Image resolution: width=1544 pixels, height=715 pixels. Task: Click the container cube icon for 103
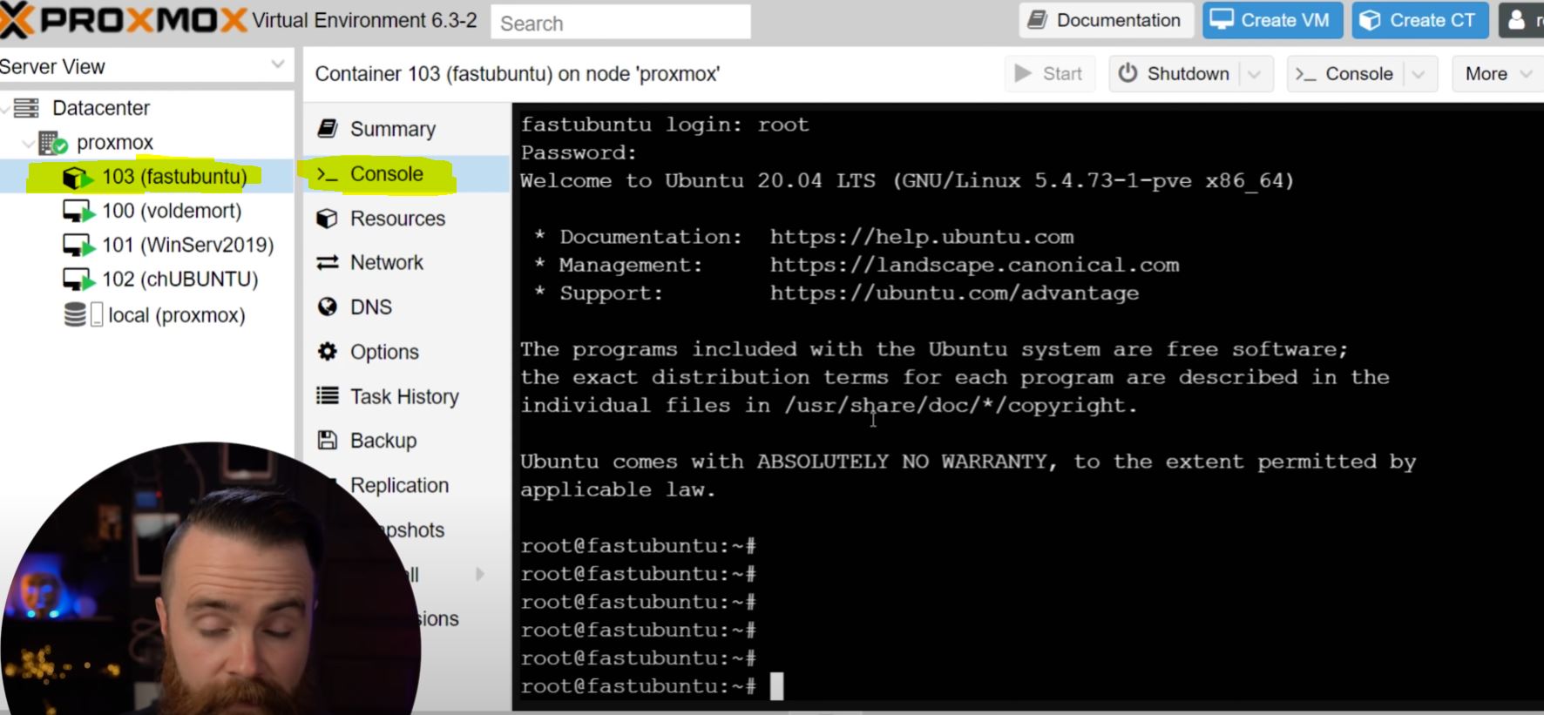(x=78, y=178)
